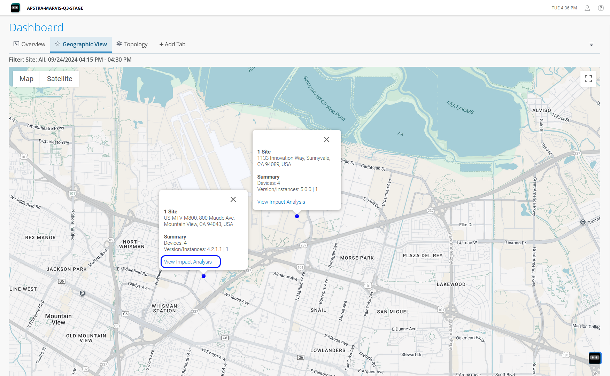Click the Dashboard page title

pos(36,28)
